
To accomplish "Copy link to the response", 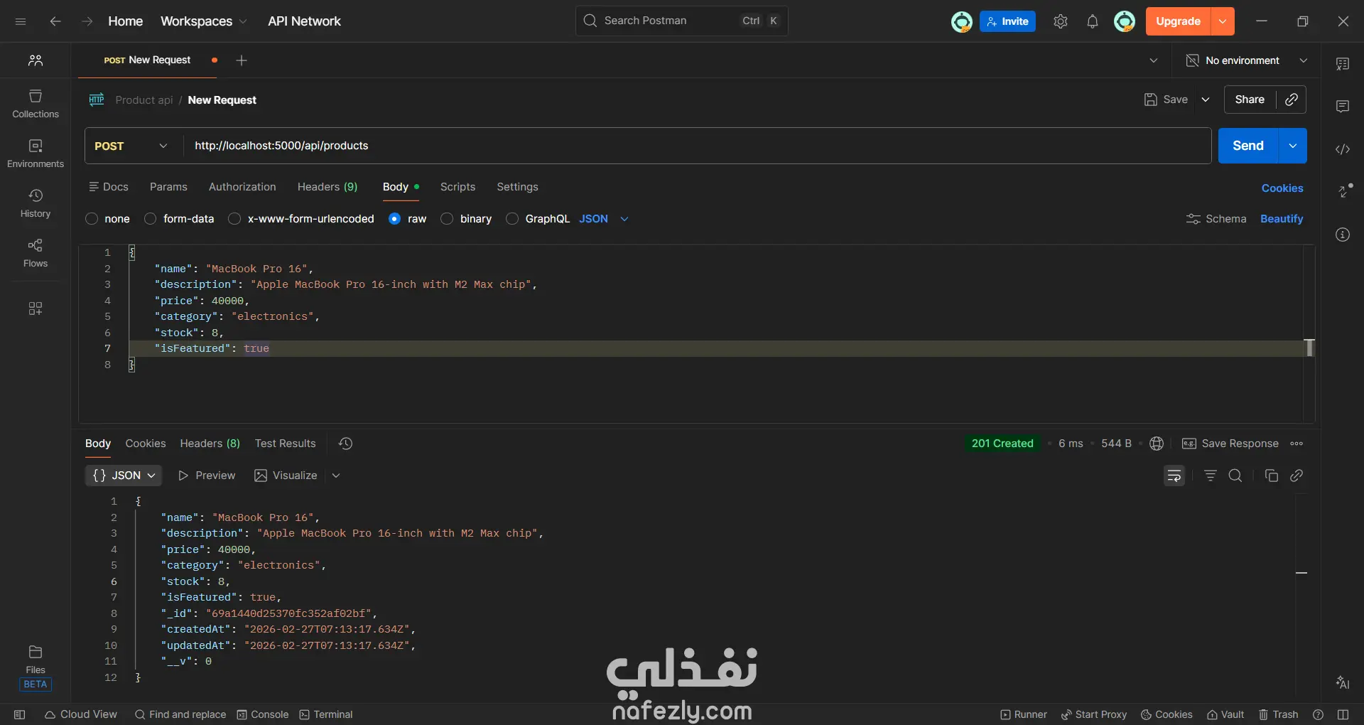I will [x=1297, y=476].
